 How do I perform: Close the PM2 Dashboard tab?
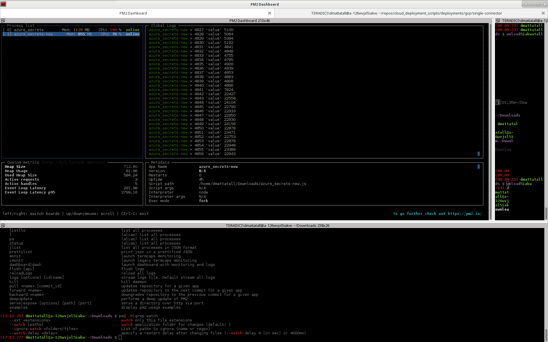pyautogui.click(x=270, y=13)
